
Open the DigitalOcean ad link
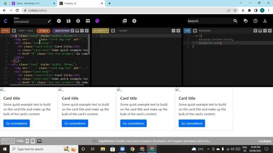[154, 141]
